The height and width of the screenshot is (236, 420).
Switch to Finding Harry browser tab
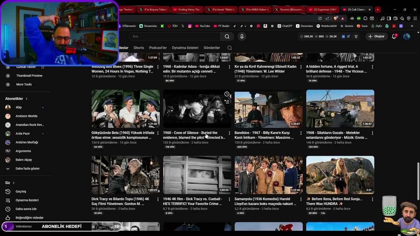click(x=187, y=10)
